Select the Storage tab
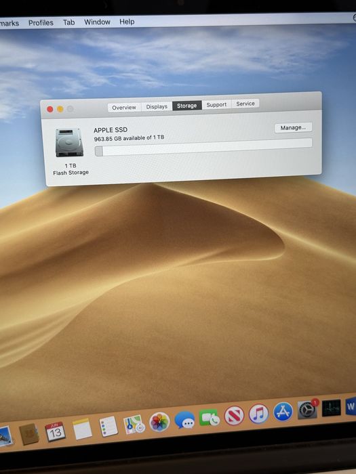The width and height of the screenshot is (356, 474). click(x=186, y=106)
